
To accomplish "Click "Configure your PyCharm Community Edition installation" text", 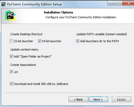I will click(81, 17).
